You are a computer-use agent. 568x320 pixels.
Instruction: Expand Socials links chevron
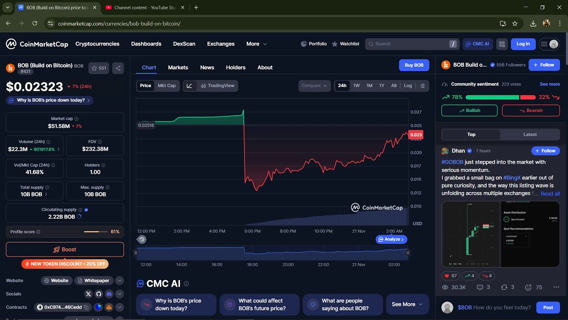click(119, 294)
